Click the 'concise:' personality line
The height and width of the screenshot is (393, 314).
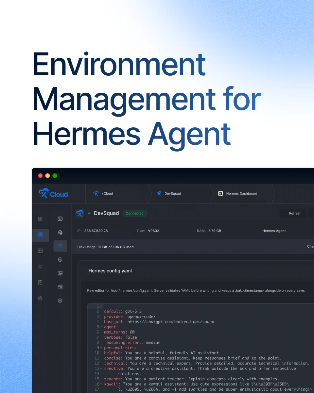193,358
